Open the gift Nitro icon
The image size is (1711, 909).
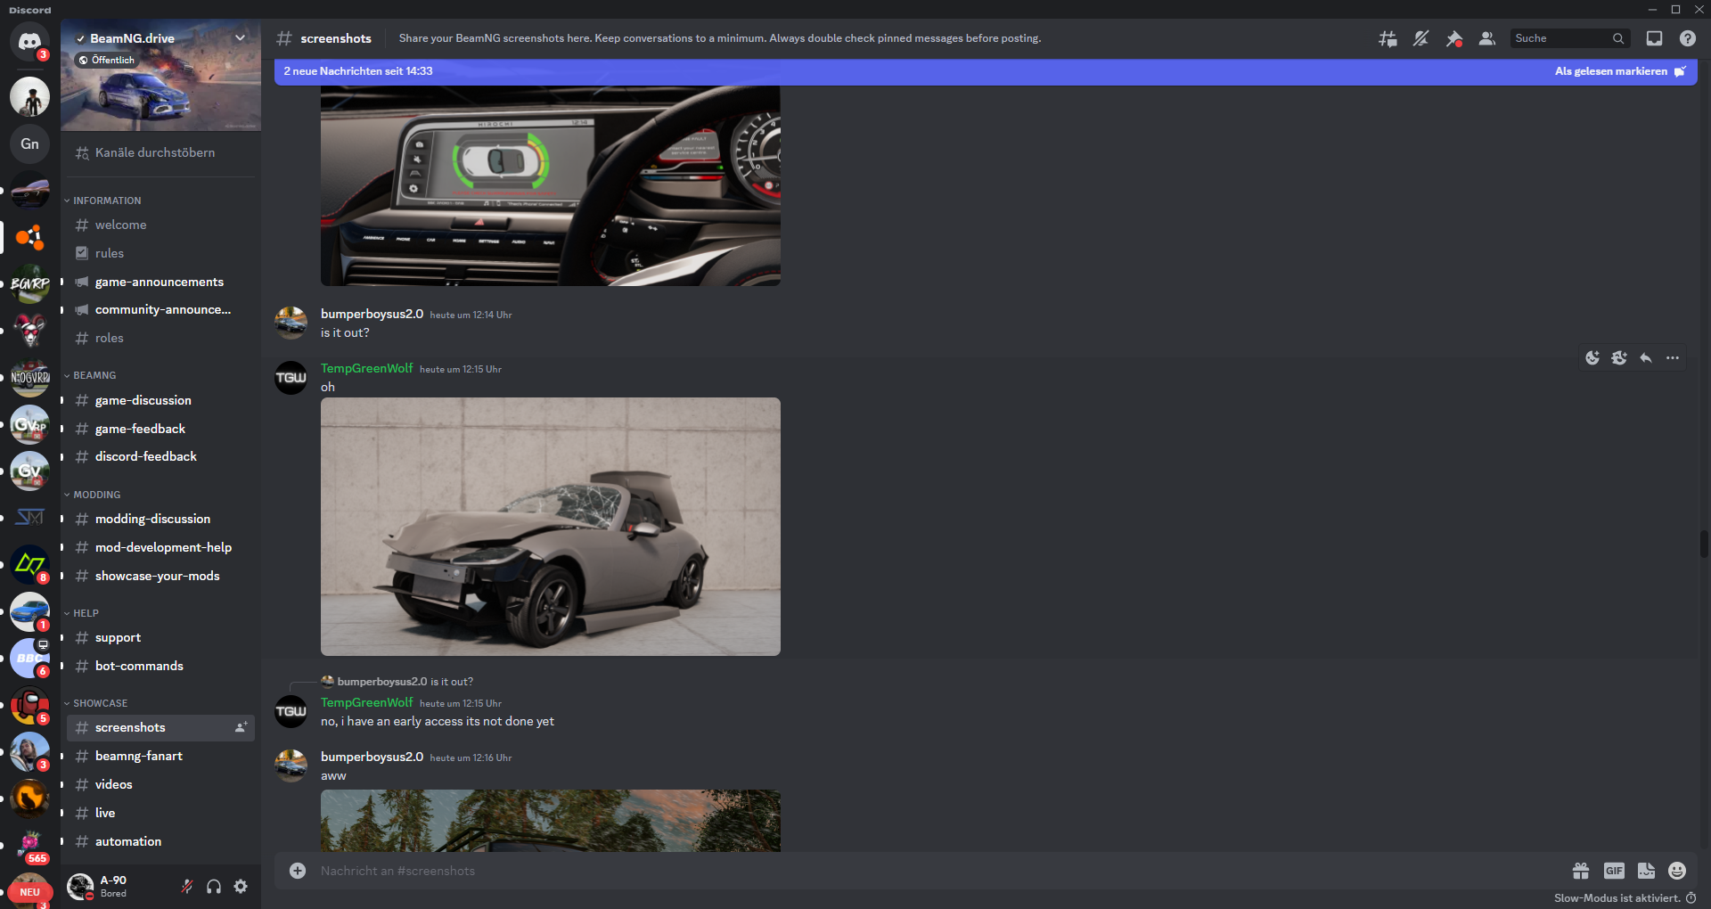[1581, 871]
